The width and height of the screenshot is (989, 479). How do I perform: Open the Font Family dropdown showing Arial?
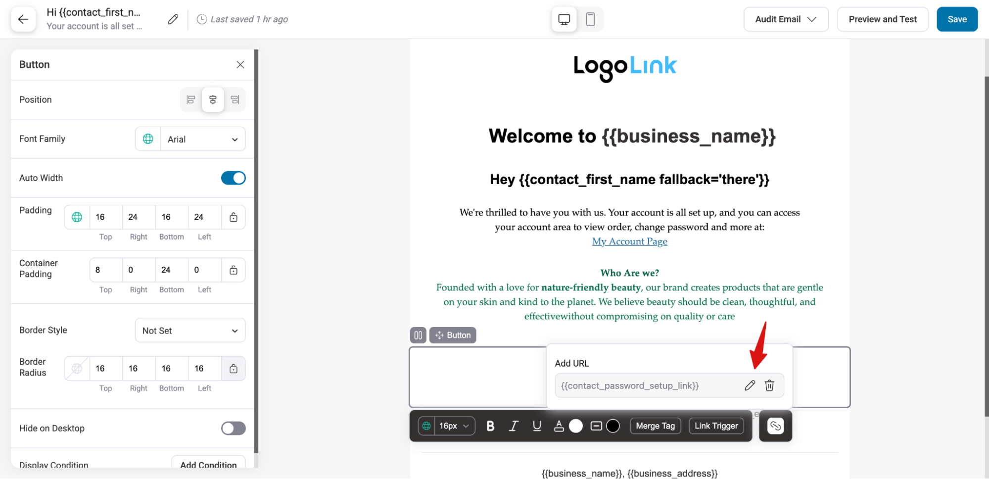(x=202, y=139)
